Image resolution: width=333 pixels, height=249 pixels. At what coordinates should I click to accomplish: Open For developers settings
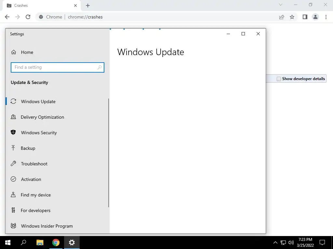(x=57, y=210)
